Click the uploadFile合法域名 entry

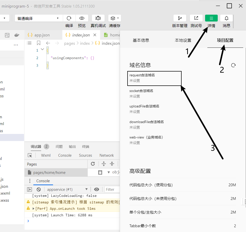coord(144,109)
